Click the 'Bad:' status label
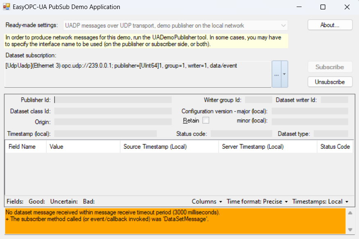Viewport: 359px width, 239px height. [89, 201]
